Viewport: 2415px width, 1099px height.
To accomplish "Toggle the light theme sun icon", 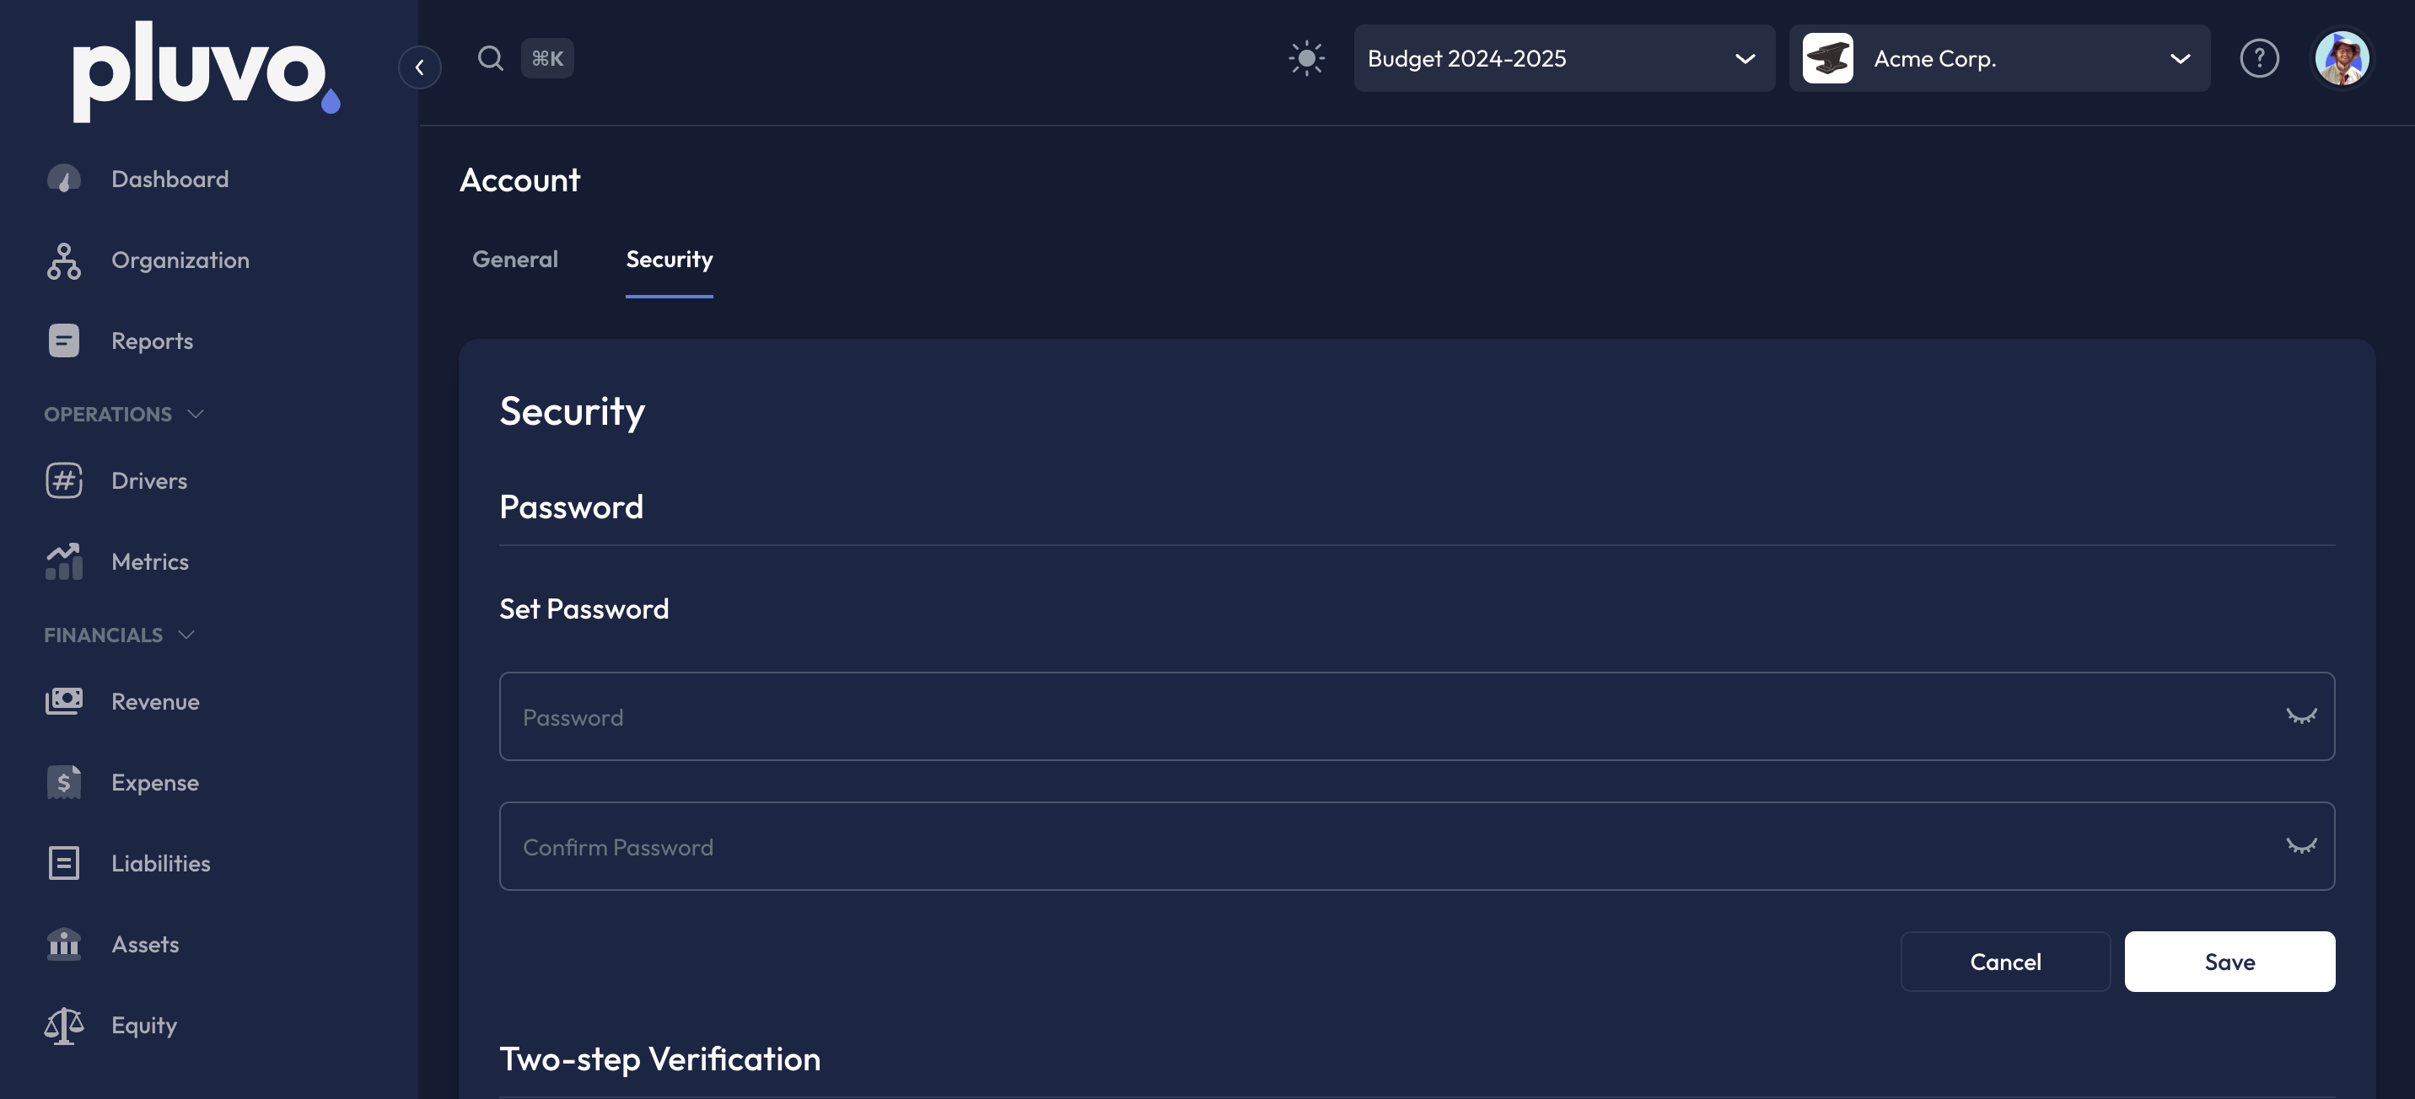I will coord(1306,58).
